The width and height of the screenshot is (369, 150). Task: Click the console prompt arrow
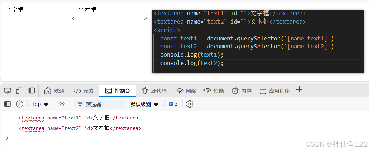click(x=7, y=138)
